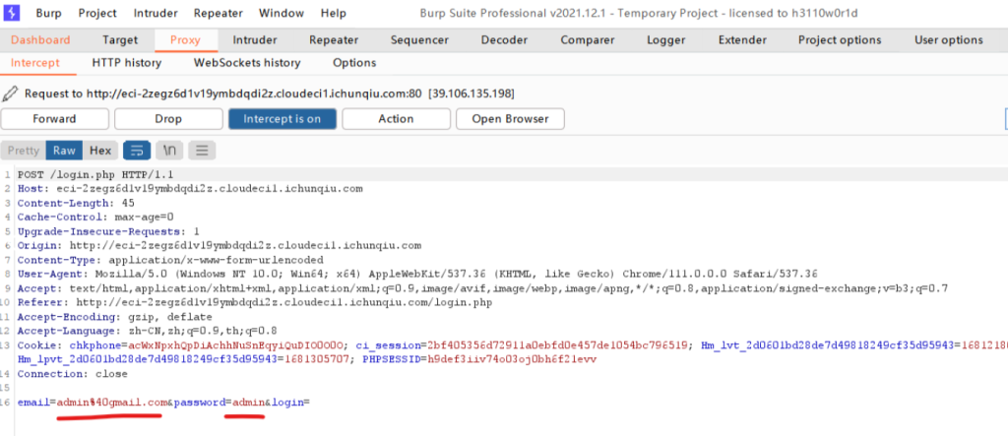
Task: Switch to the Sequencer tab
Action: coord(419,40)
